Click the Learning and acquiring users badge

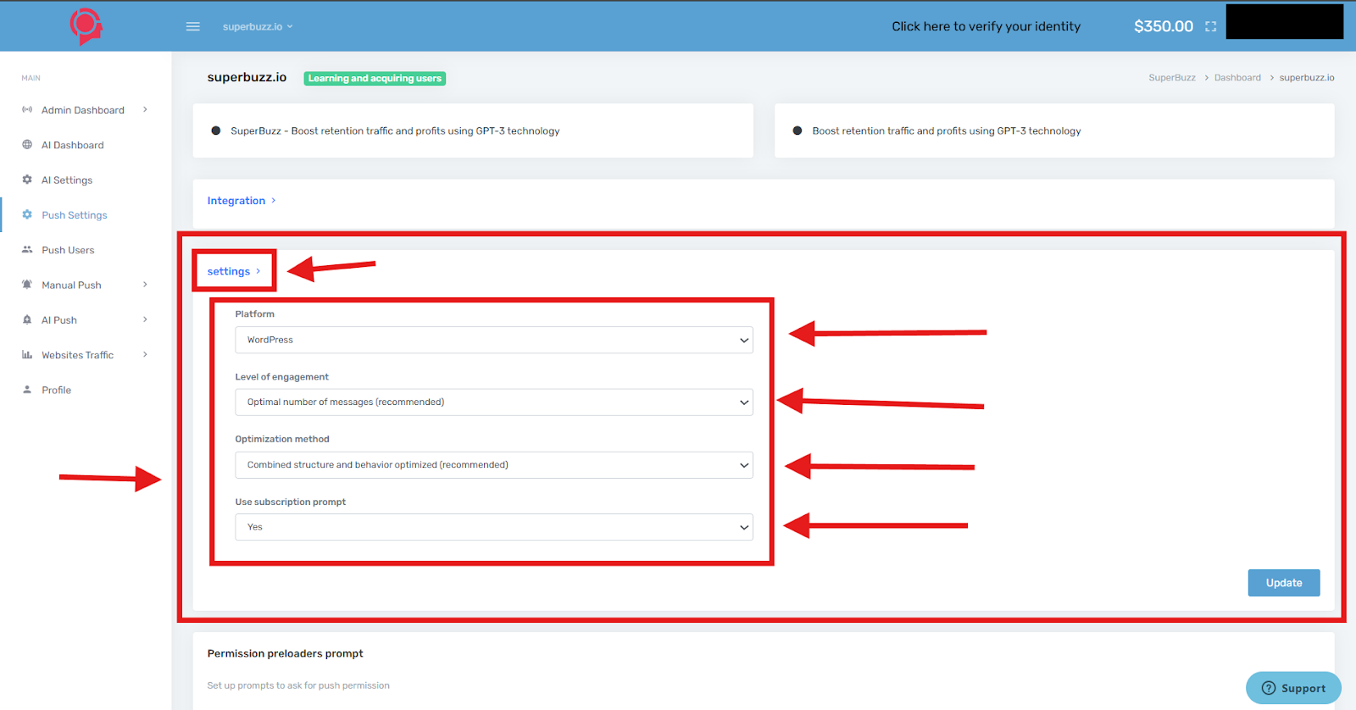(x=375, y=78)
